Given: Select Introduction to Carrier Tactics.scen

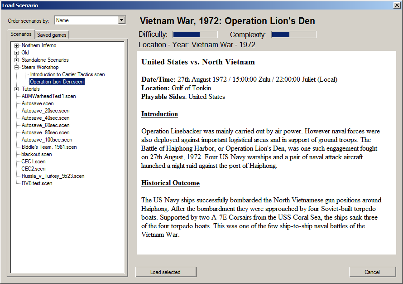Looking at the screenshot, I should coord(67,74).
